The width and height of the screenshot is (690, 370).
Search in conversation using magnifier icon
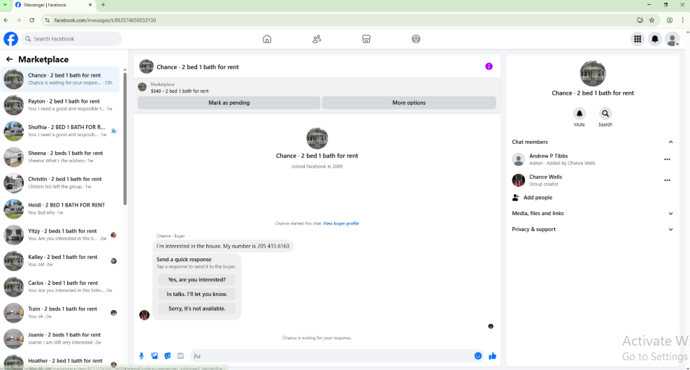(x=605, y=113)
